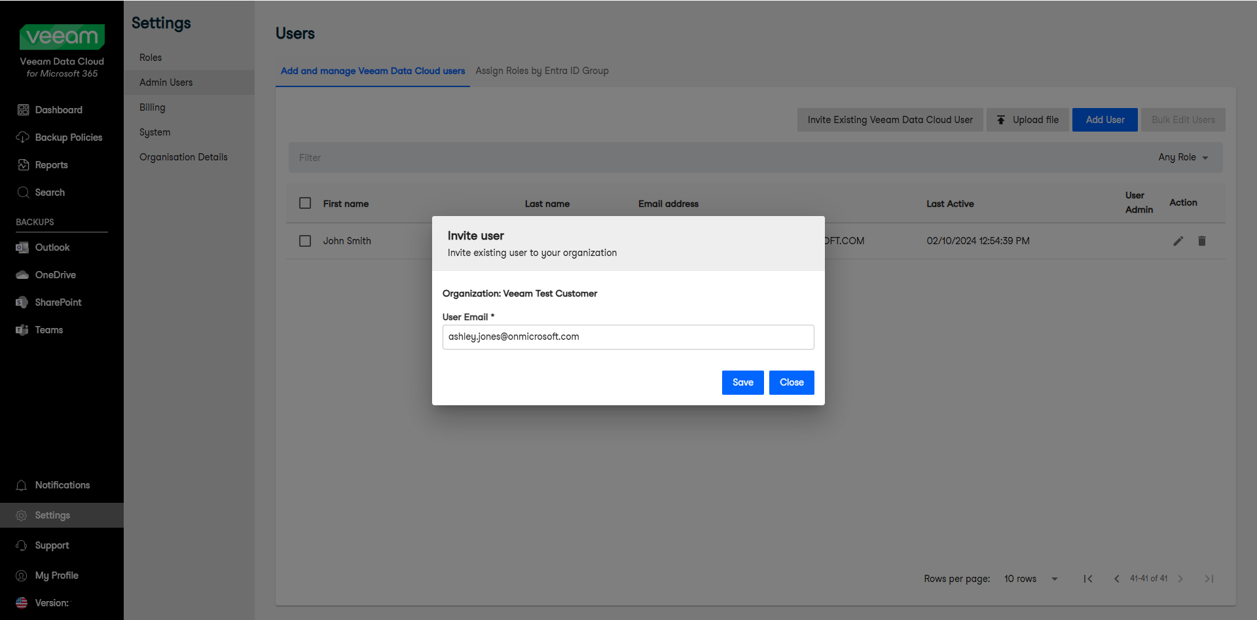Viewport: 1257px width, 620px height.
Task: Open the Any Role filter dropdown
Action: (x=1183, y=157)
